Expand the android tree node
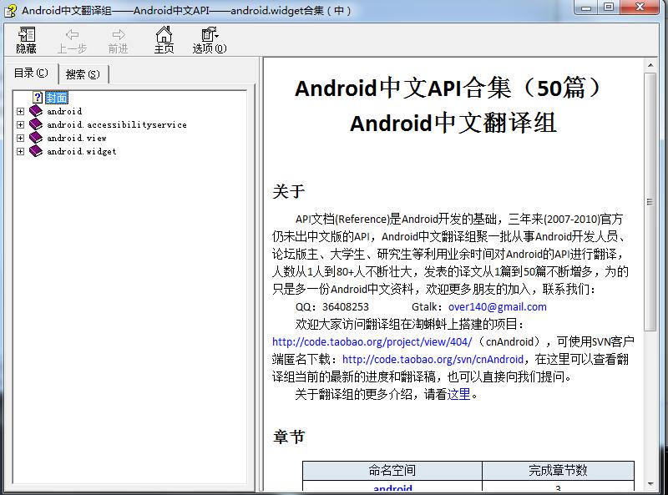Screen dimensions: 668x495 coord(20,111)
